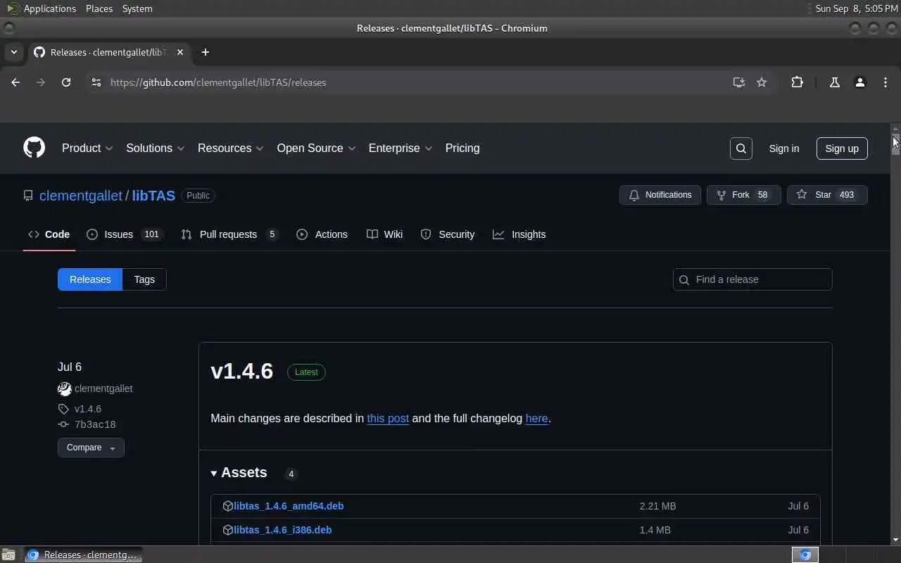Switch to the Tags view

click(144, 279)
